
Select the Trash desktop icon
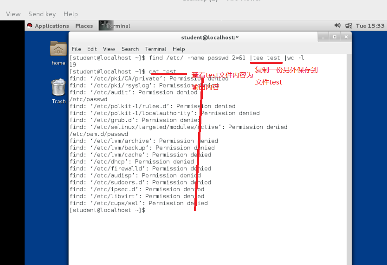(x=59, y=91)
